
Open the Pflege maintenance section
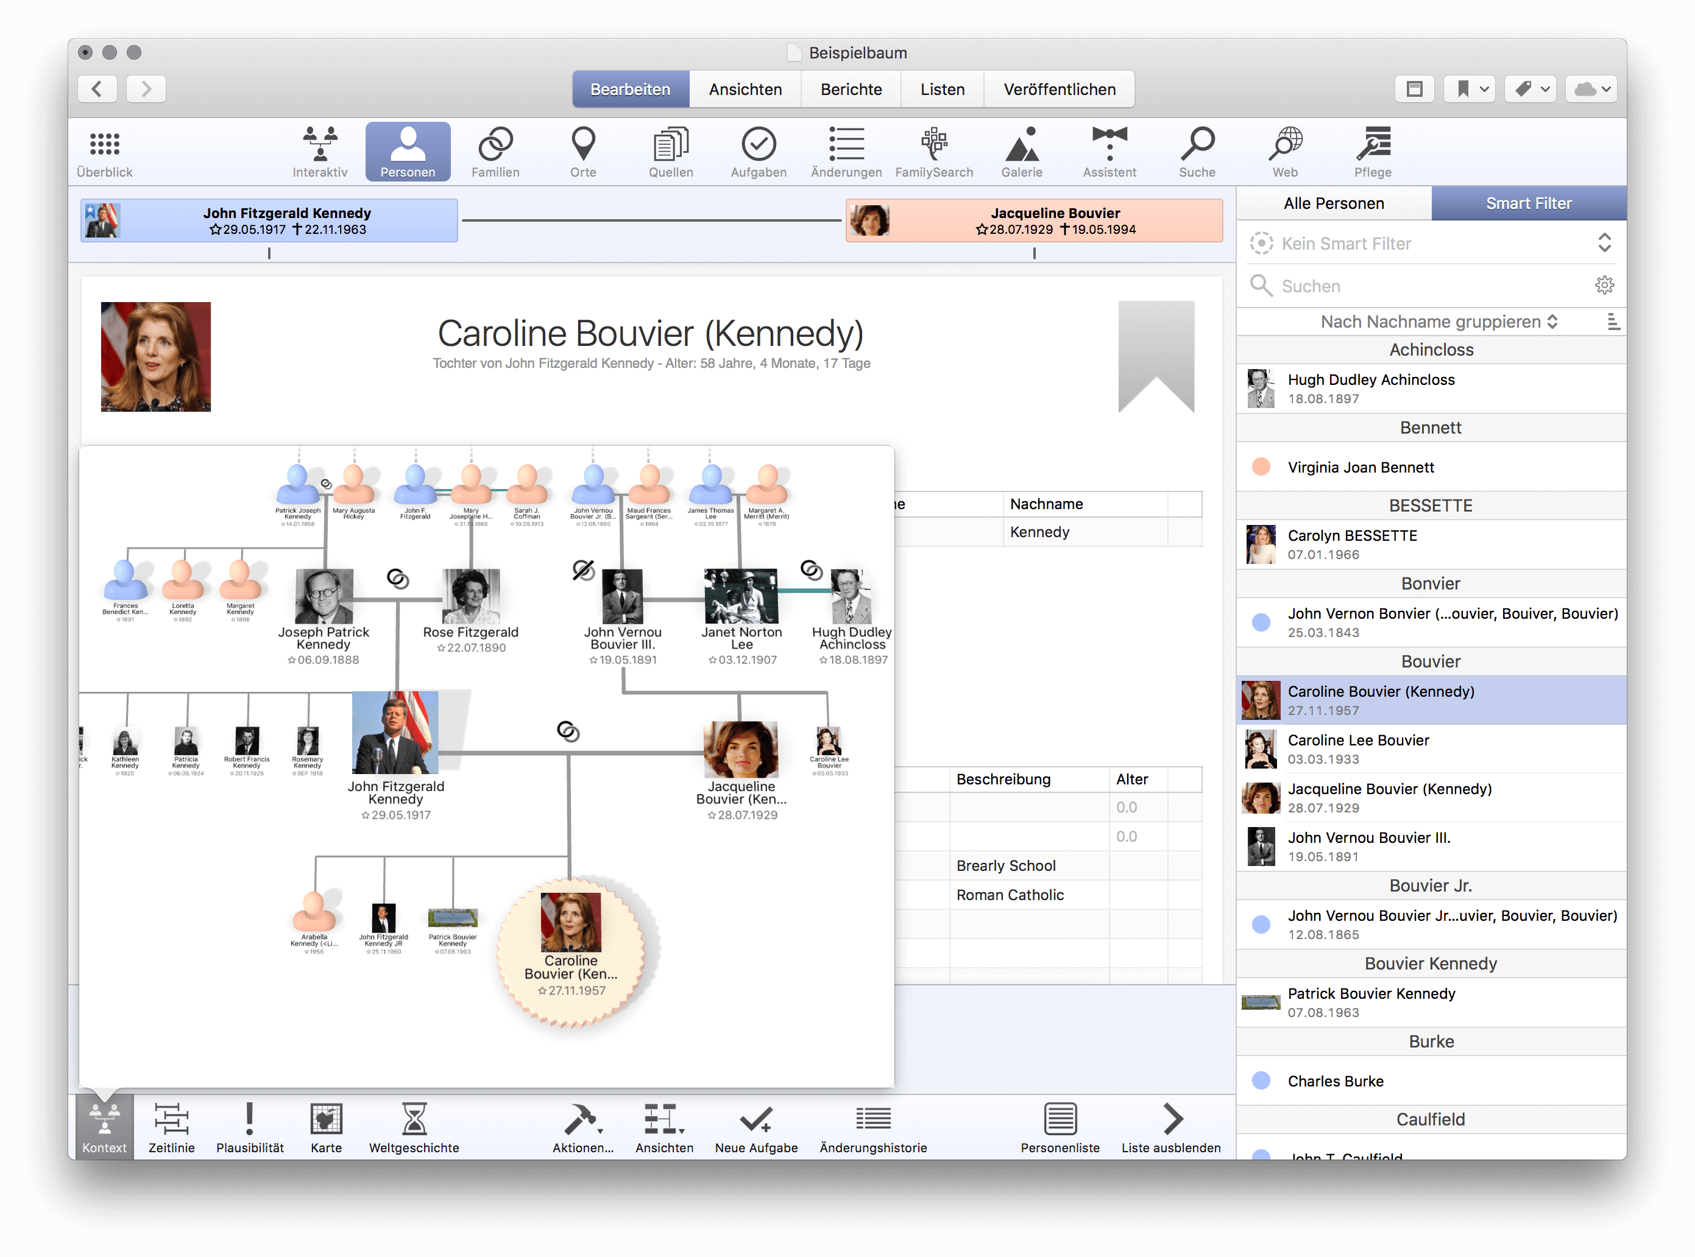1372,152
